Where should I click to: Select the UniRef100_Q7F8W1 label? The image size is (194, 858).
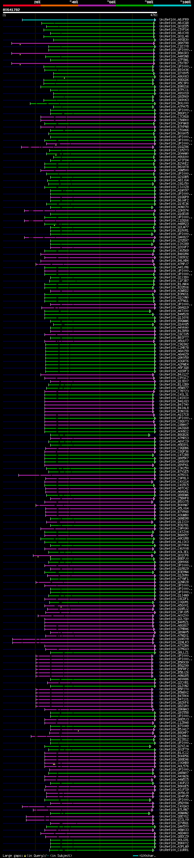[174, 60]
